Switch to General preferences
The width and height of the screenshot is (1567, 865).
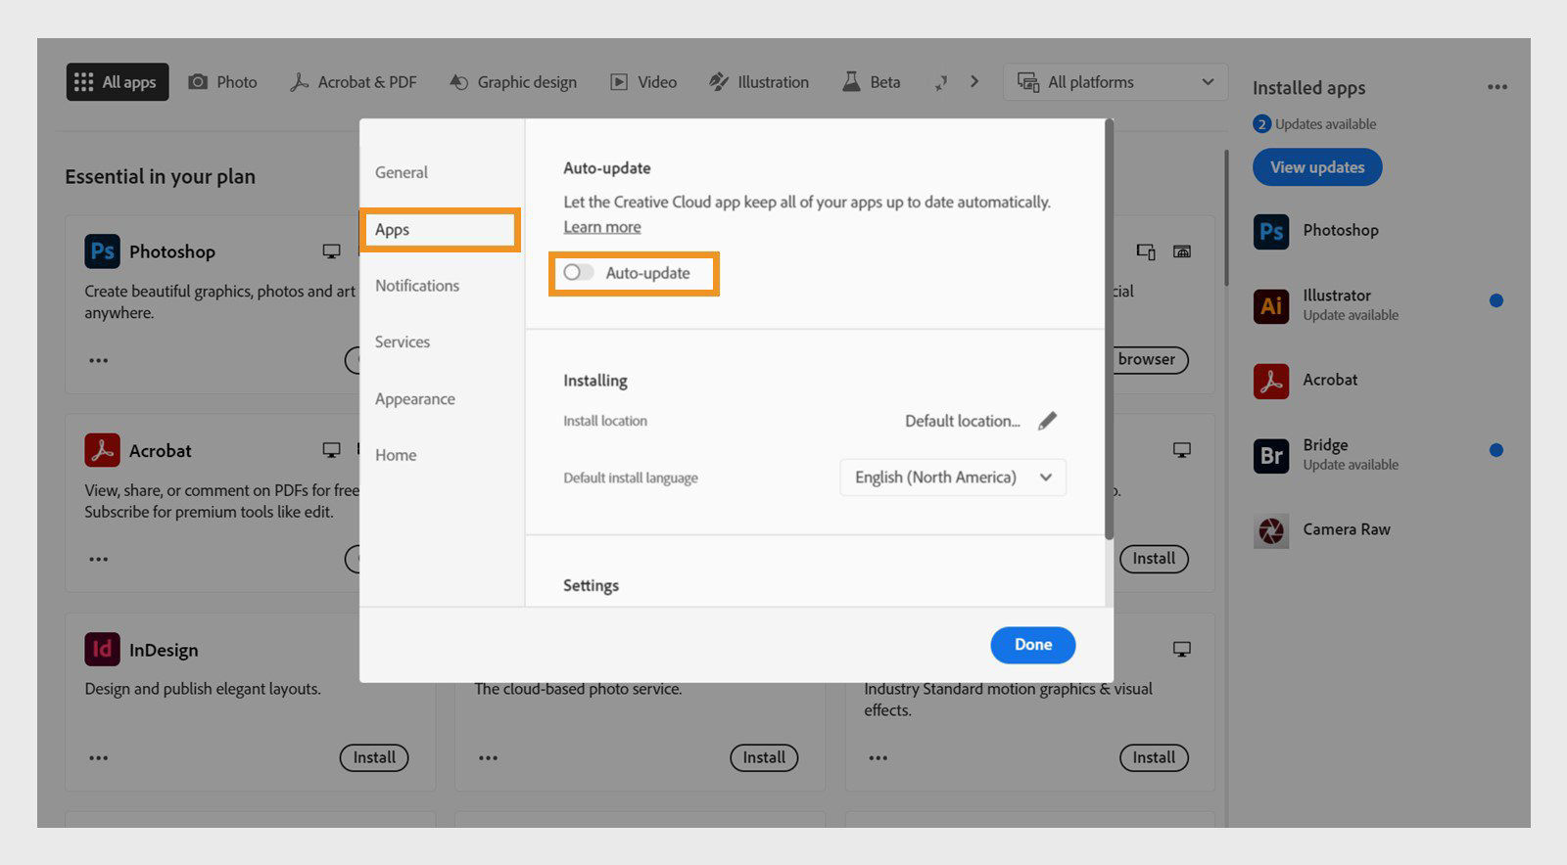tap(402, 172)
